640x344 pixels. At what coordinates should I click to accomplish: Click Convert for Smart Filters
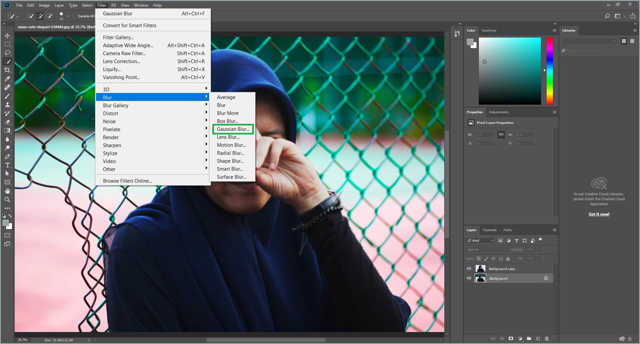(129, 26)
